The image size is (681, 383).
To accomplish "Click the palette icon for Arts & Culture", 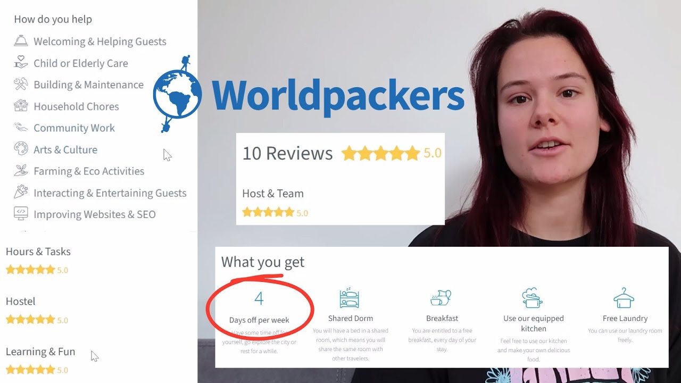I will point(21,149).
